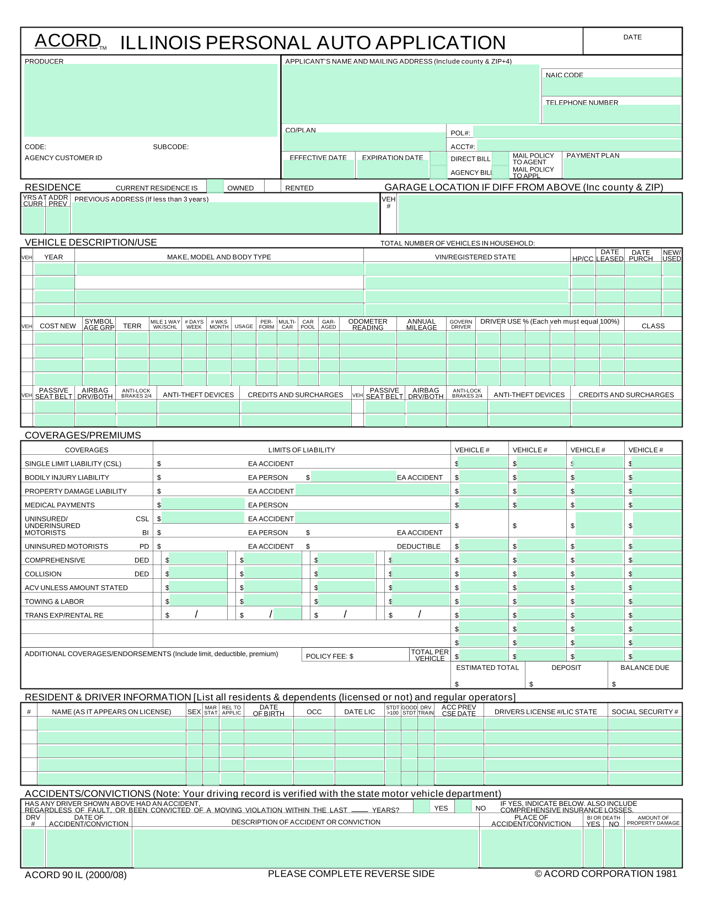Click the Applicant's Name and Mailing Address field
Image resolution: width=703 pixels, height=909 pixels.
coord(410,94)
